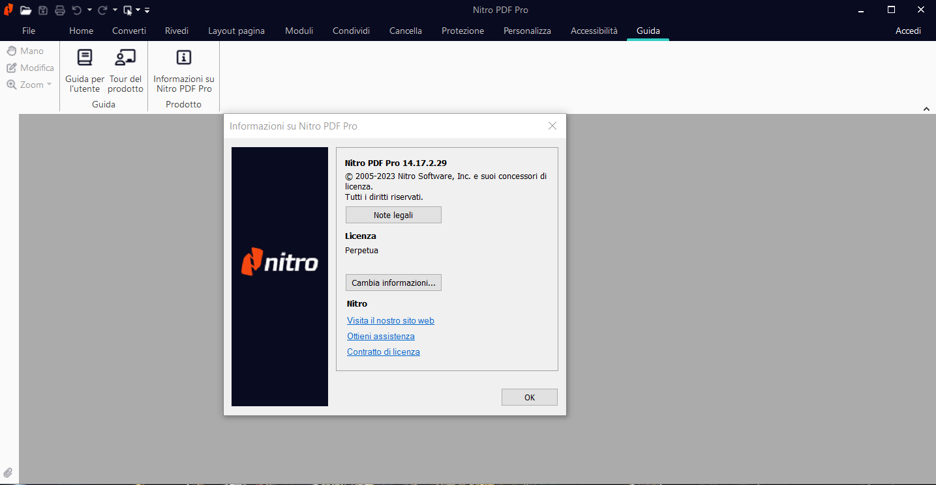
Task: Expand the selection tool dropdown arrow
Action: 138,10
